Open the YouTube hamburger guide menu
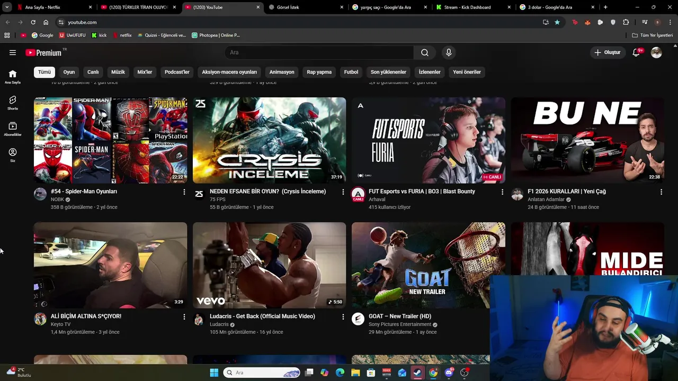Viewport: 678px width, 381px height. (x=13, y=52)
